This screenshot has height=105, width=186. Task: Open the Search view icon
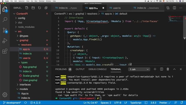[x=5, y=20]
